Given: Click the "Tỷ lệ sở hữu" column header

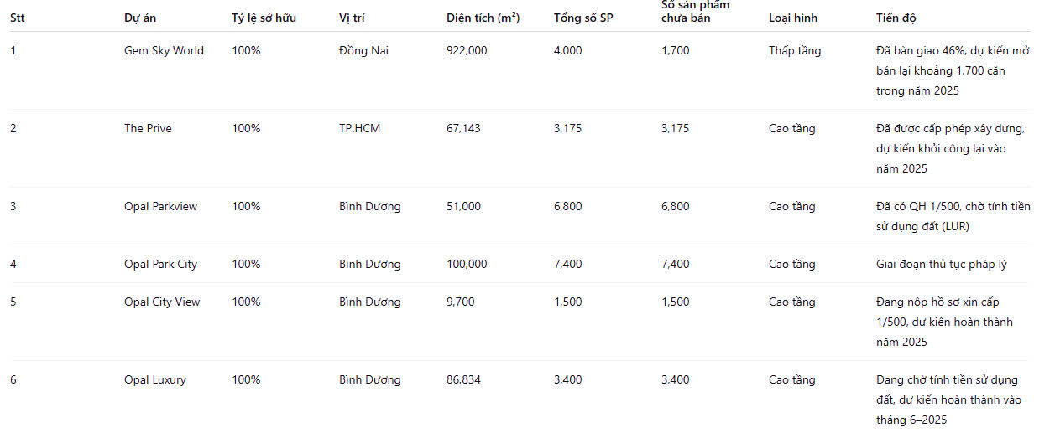Looking at the screenshot, I should click(x=264, y=18).
